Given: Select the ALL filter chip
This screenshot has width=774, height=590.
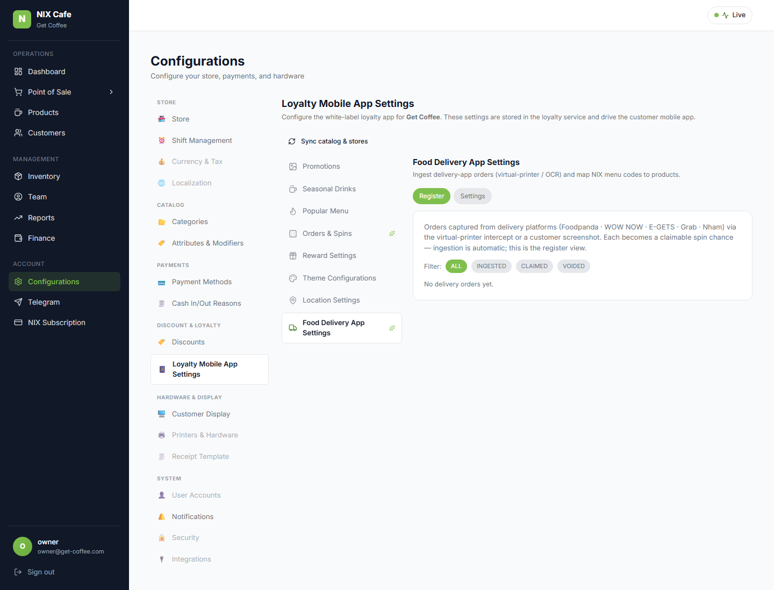Looking at the screenshot, I should (x=456, y=267).
